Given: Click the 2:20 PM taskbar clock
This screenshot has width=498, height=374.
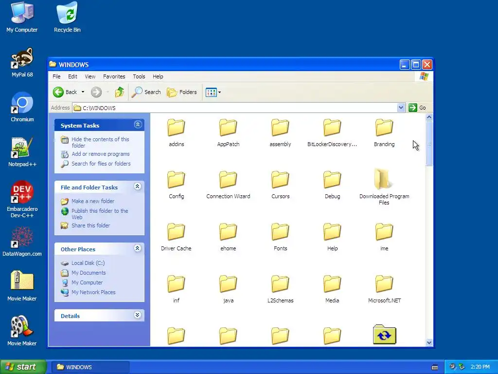Looking at the screenshot, I should 480,367.
